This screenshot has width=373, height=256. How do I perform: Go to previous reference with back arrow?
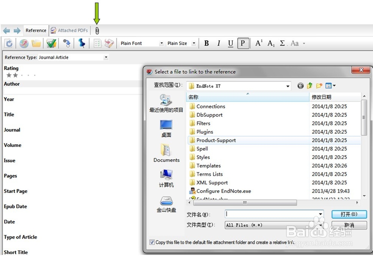(x=6, y=31)
